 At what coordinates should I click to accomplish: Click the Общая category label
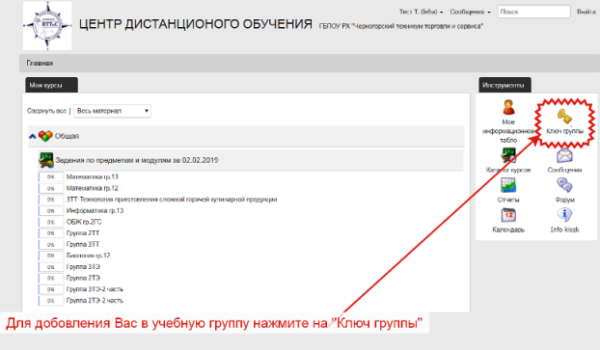coord(67,136)
